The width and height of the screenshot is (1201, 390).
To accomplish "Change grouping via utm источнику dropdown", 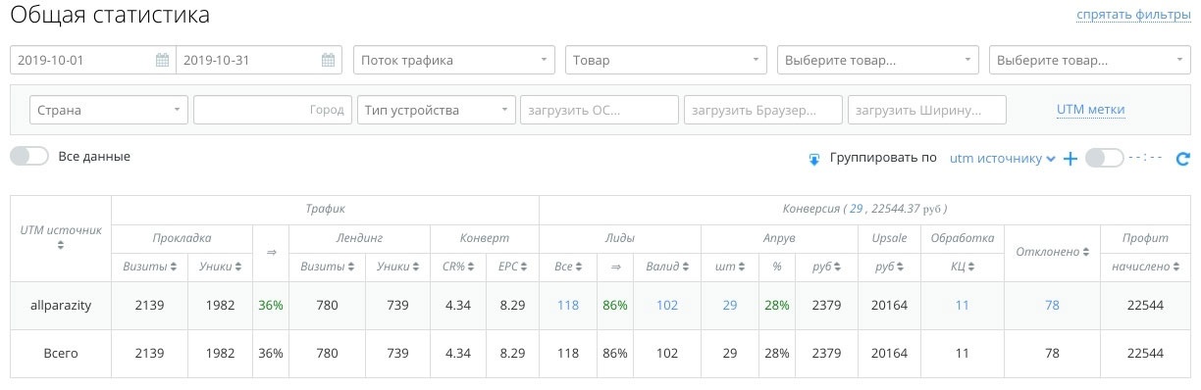I will point(1003,158).
